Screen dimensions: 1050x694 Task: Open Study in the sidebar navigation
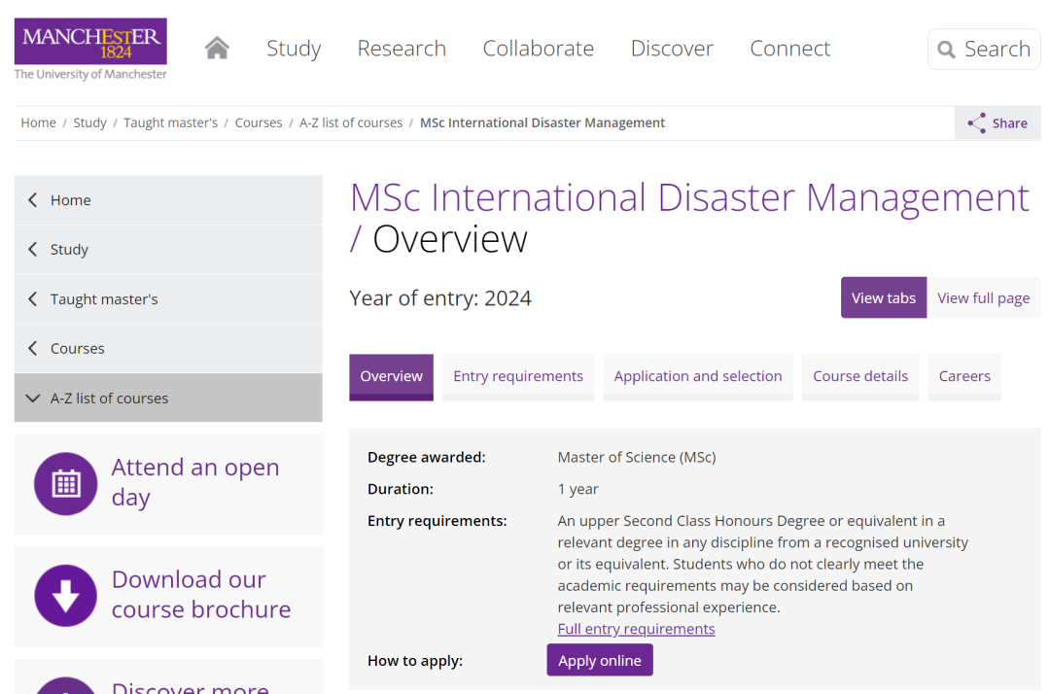point(168,250)
